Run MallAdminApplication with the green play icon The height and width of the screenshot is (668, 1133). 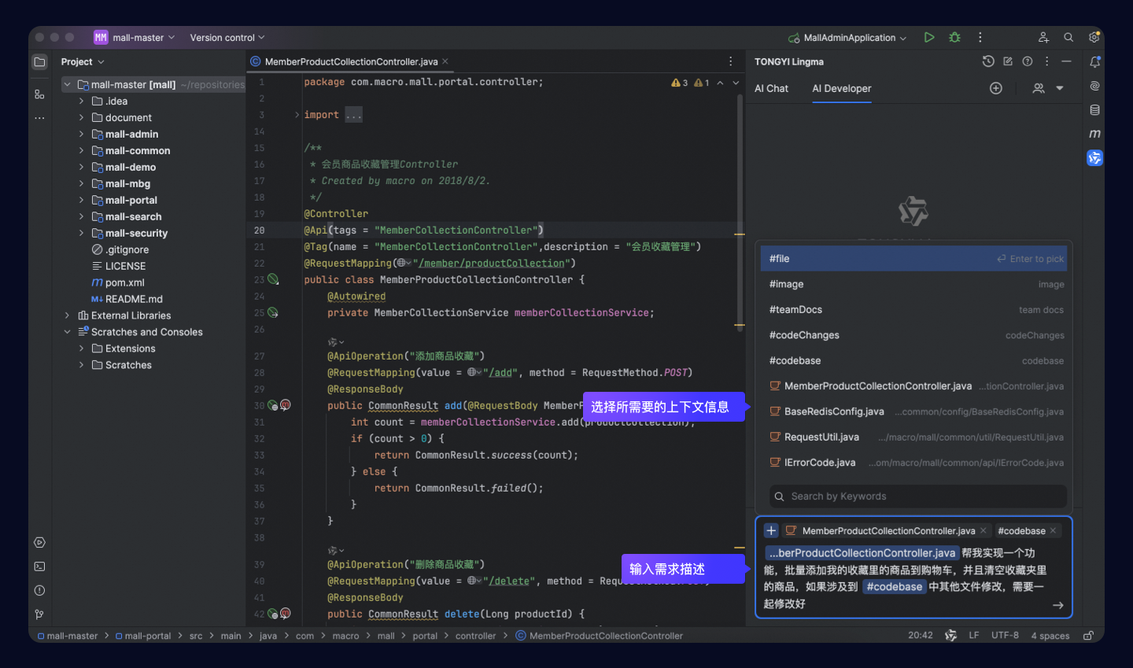[929, 38]
